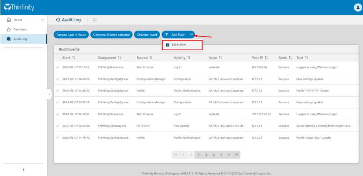The image size is (363, 176).
Task: Click the user profile avatar icon
Action: [356, 7]
